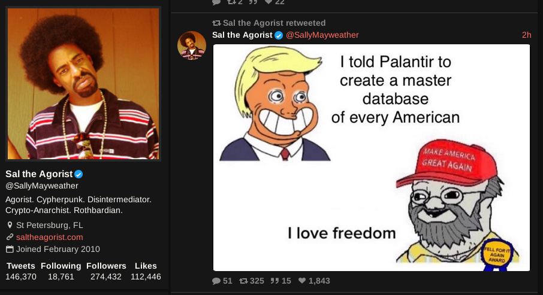Click the verified badge in the tweet header
This screenshot has width=543, height=295.
pos(279,35)
